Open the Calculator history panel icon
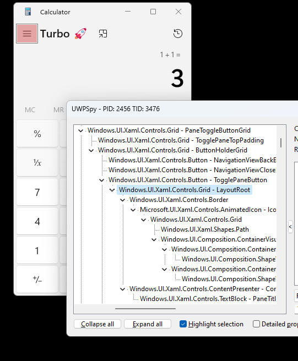 coord(178,34)
